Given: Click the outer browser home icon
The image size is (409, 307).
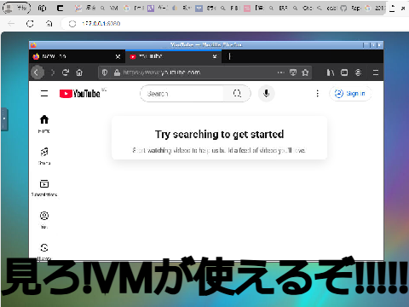Looking at the screenshot, I should tap(49, 24).
